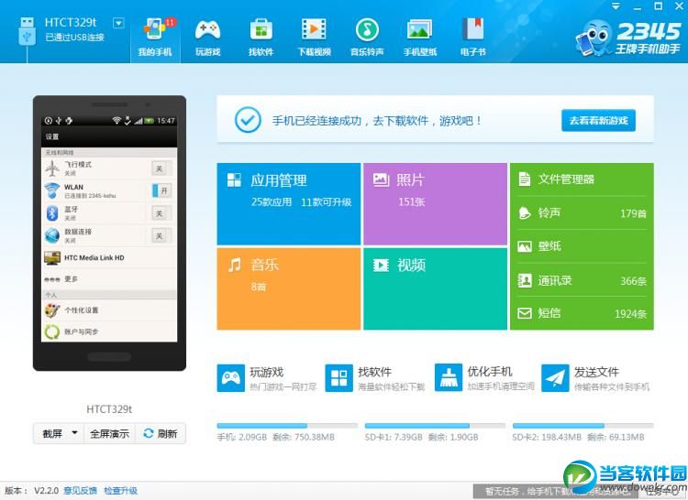Click the 25款应用 count text
This screenshot has width=688, height=500.
coord(272,201)
